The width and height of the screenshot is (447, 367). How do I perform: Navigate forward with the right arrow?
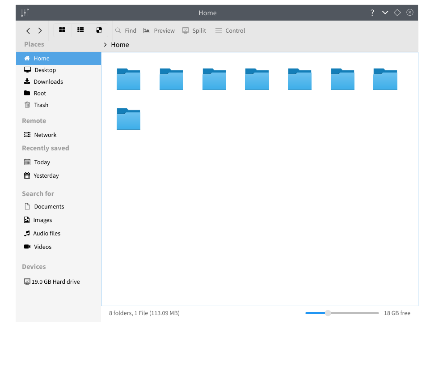pos(39,30)
